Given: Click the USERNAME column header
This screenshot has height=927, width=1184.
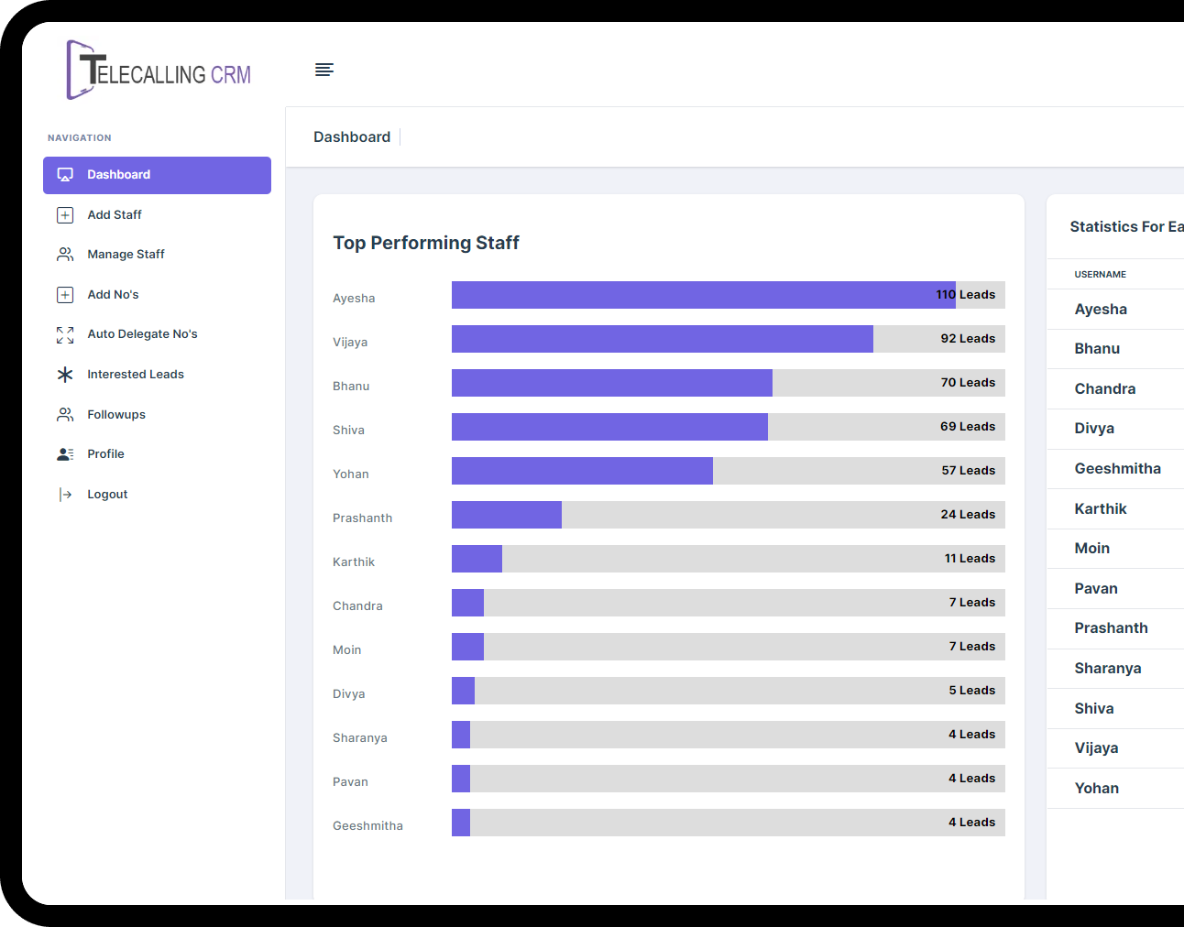Looking at the screenshot, I should coord(1101,275).
